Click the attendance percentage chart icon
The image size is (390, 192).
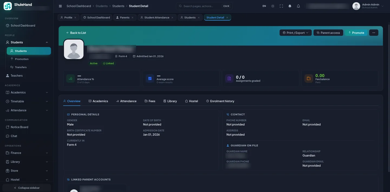pyautogui.click(x=70, y=78)
